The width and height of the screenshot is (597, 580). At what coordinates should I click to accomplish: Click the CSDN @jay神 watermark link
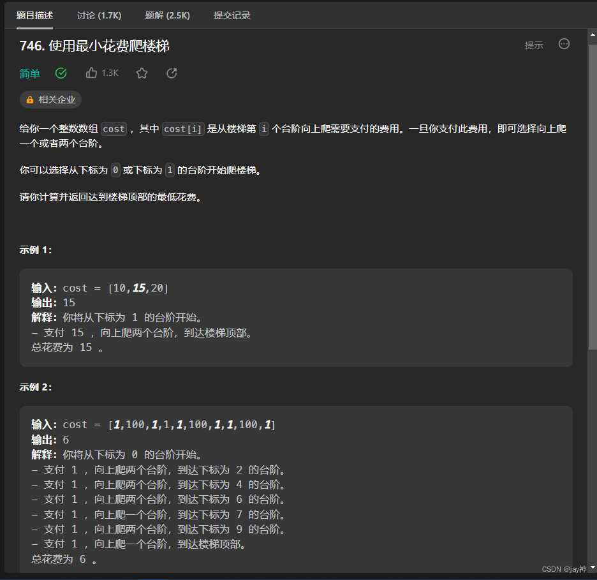click(x=563, y=569)
